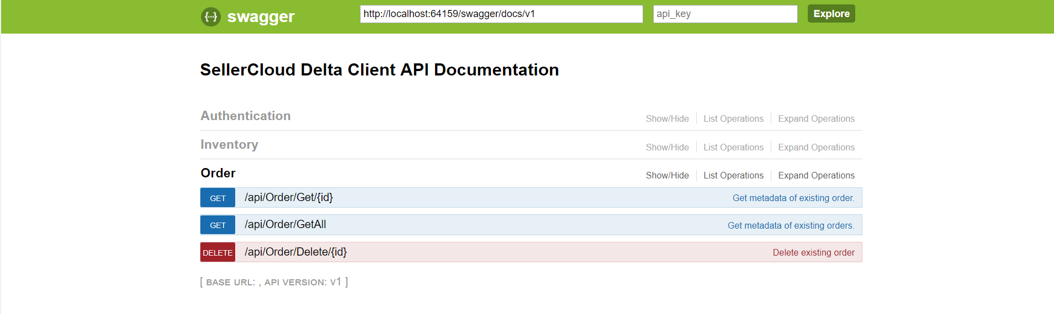Click Expand Operations for Authentication
This screenshot has height=314, width=1054.
pyautogui.click(x=816, y=118)
